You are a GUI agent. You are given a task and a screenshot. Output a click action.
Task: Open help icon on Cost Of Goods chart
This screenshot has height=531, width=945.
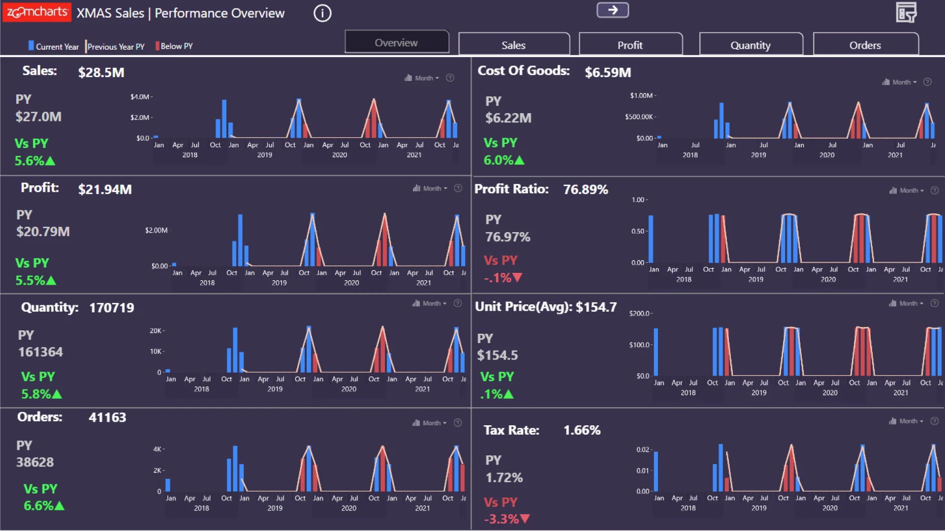927,82
